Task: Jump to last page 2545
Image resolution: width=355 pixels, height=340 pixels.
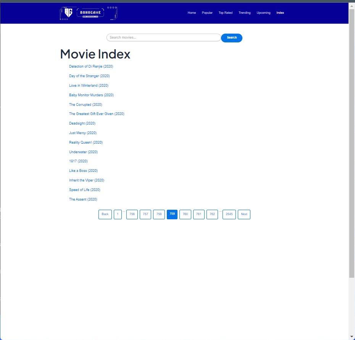Action: (229, 214)
